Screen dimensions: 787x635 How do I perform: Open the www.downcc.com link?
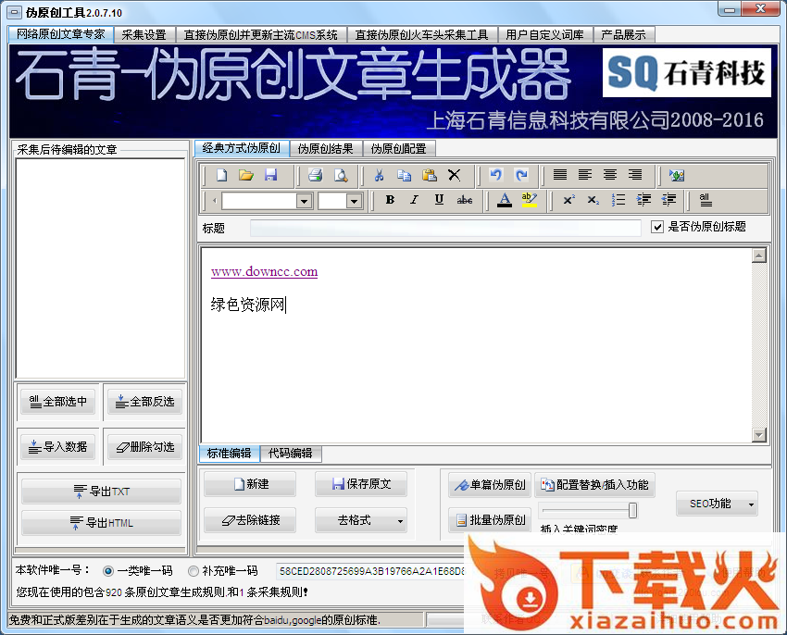[x=264, y=271]
